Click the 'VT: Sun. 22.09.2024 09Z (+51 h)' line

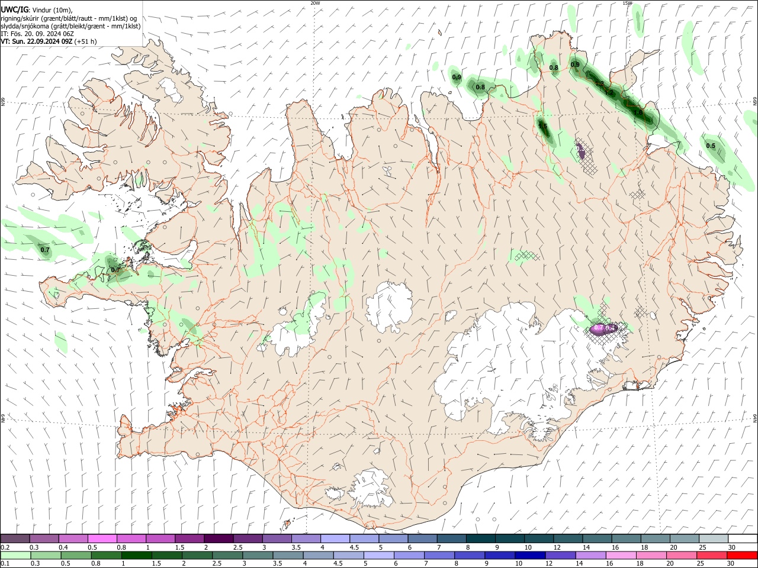click(49, 41)
